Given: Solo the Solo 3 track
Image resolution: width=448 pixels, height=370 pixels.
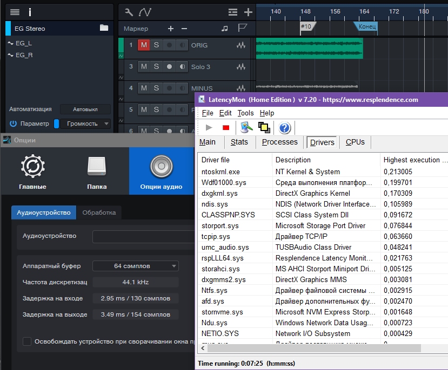Looking at the screenshot, I should click(x=156, y=67).
